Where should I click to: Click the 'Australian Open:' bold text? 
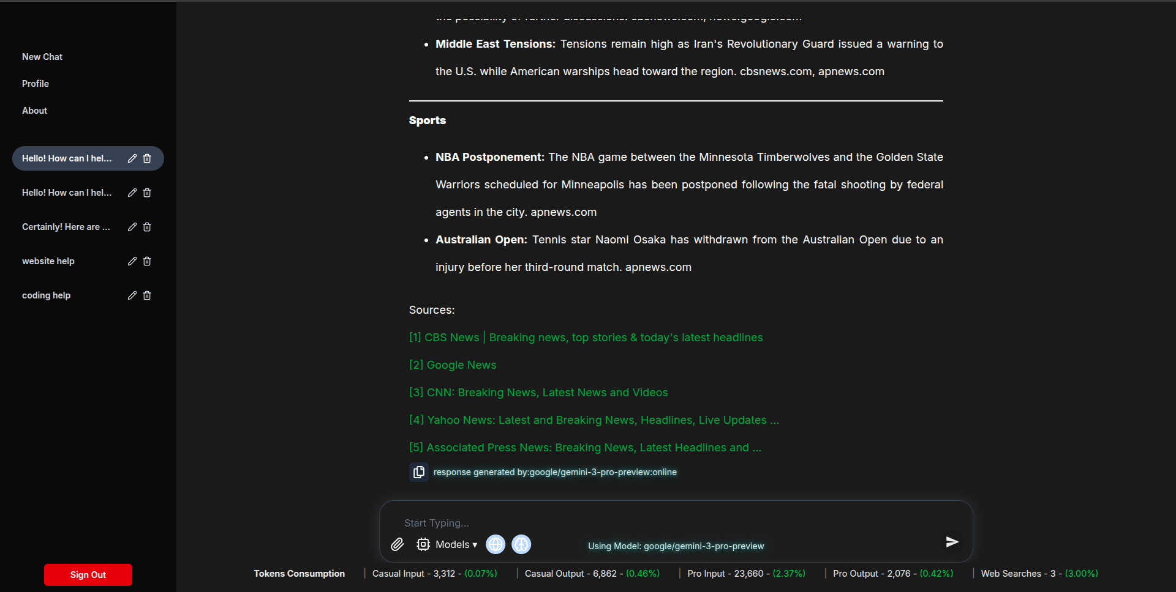[x=481, y=240]
